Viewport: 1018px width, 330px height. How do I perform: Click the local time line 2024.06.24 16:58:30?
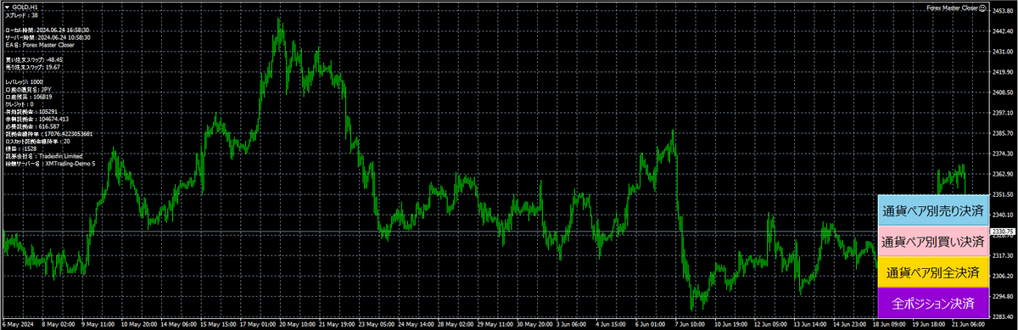pyautogui.click(x=48, y=30)
